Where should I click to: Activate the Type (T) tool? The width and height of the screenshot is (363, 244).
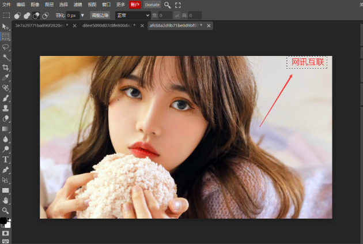tap(6, 159)
